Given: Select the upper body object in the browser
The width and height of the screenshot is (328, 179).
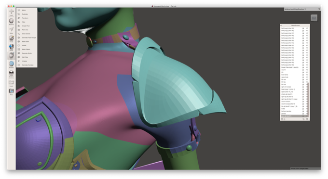Looking at the screenshot, I should (x=294, y=77).
